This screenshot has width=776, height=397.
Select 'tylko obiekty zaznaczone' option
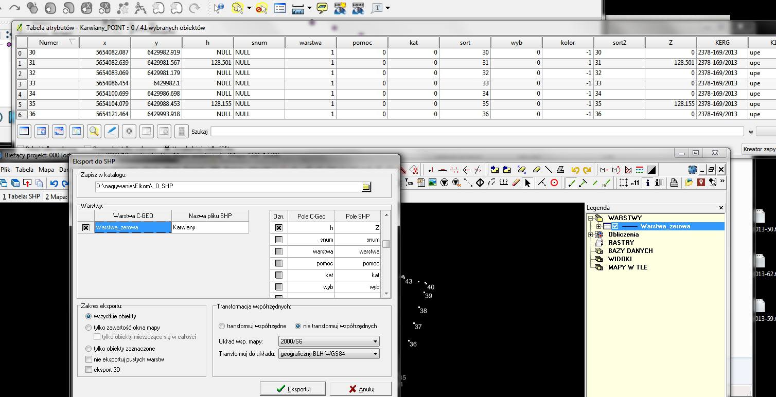click(x=89, y=349)
